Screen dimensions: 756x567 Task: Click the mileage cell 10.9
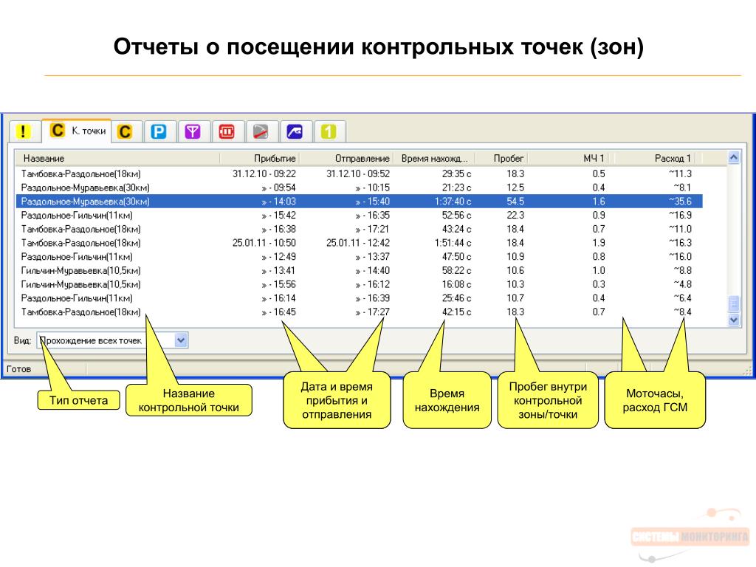(515, 256)
